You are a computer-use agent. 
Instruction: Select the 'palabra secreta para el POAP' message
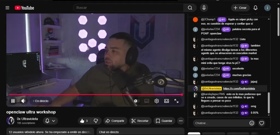click(x=230, y=31)
